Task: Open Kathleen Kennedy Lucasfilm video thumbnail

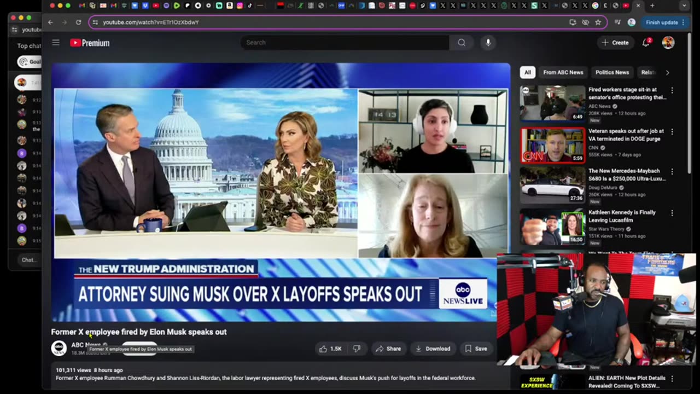Action: pos(552,227)
